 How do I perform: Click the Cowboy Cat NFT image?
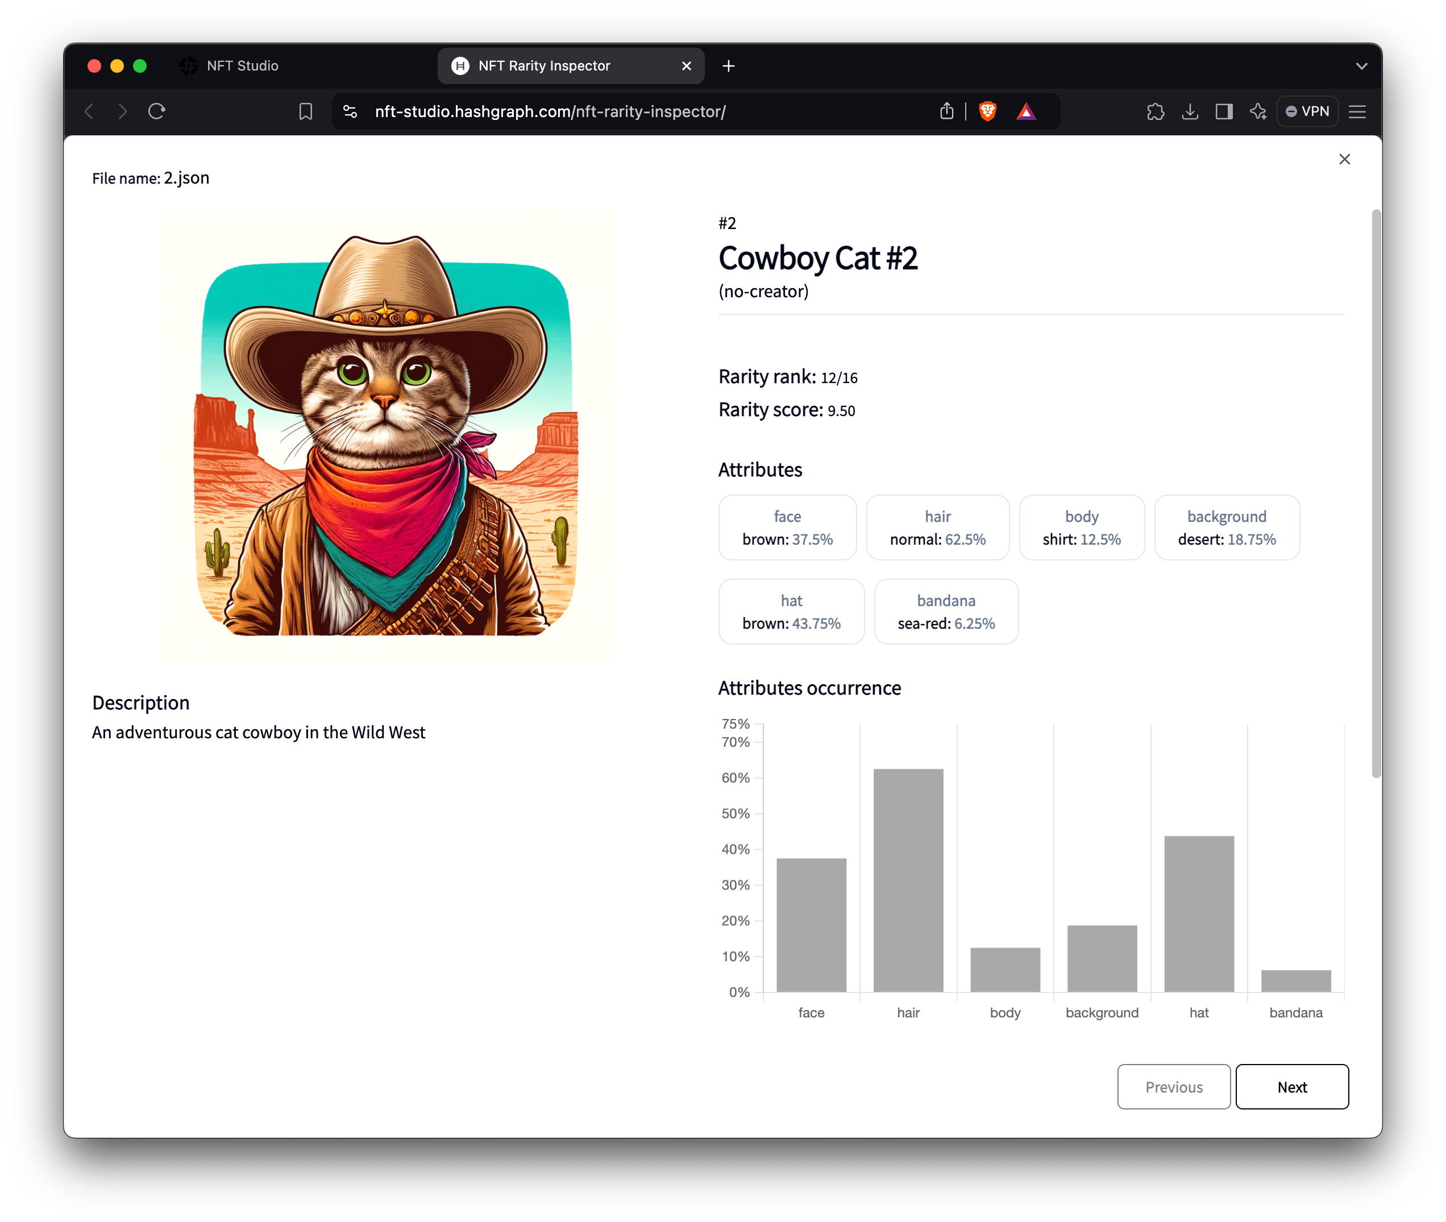point(387,437)
